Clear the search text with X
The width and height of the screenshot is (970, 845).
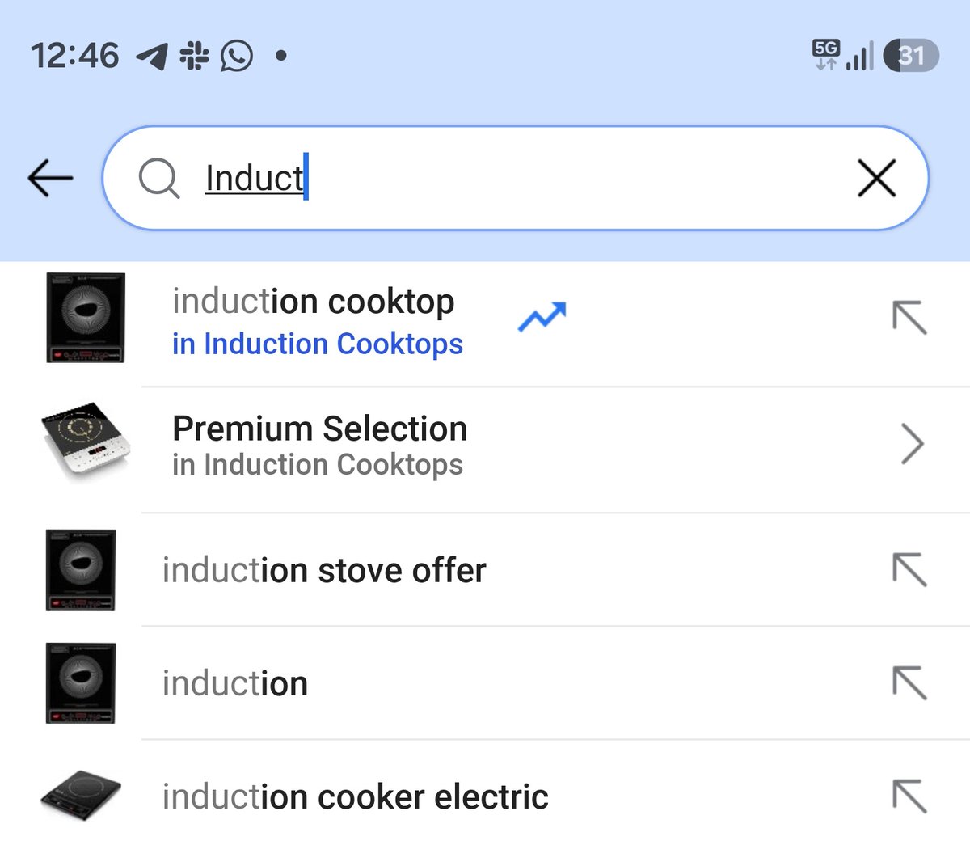click(876, 178)
